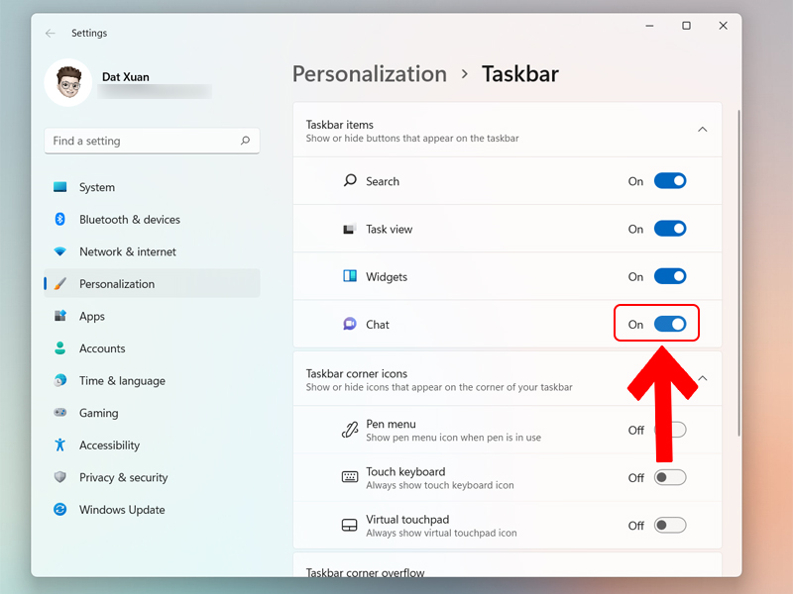Click the Search magnifier icon in Taskbar items
This screenshot has width=793, height=594.
[350, 180]
